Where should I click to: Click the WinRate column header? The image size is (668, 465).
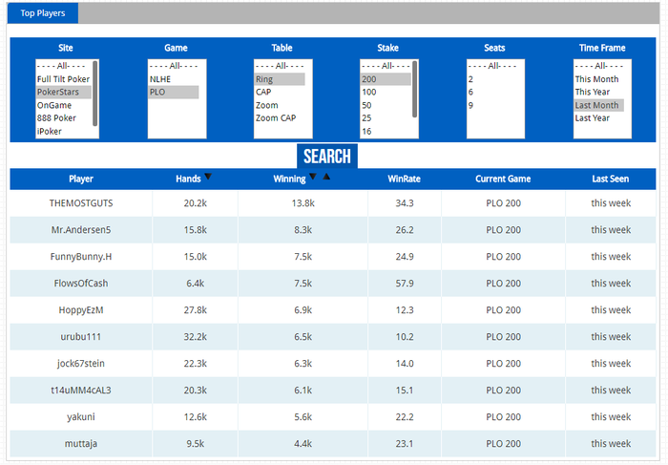tap(404, 179)
